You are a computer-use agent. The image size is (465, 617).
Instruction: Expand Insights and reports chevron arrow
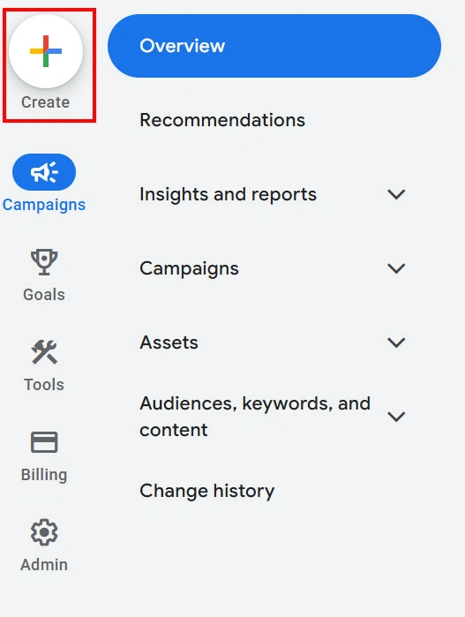tap(396, 194)
